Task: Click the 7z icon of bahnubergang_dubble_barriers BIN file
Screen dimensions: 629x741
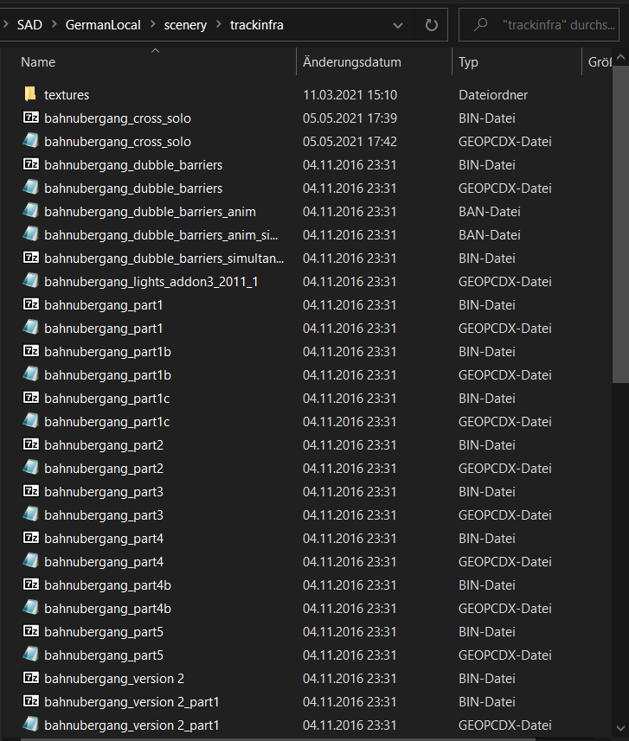Action: point(31,164)
